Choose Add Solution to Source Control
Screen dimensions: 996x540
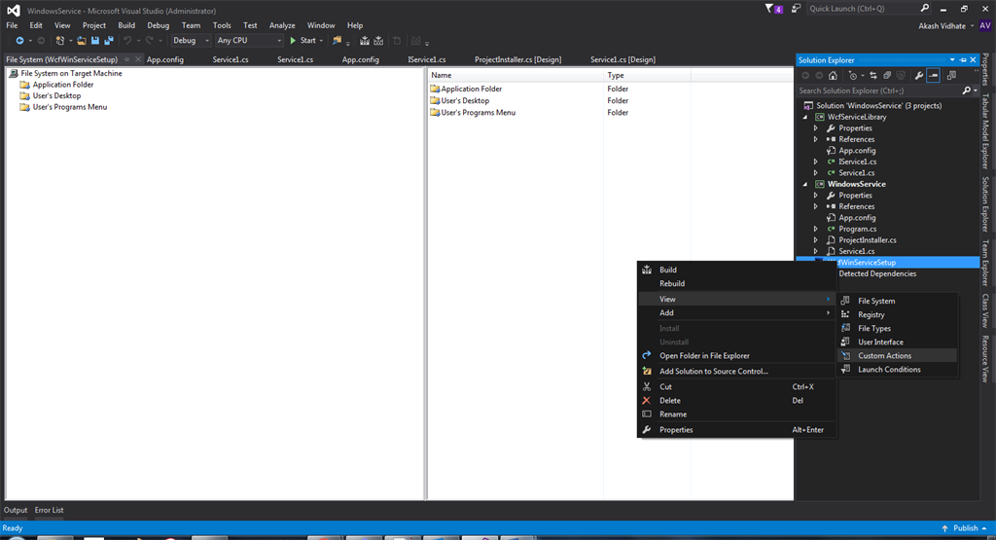736,371
